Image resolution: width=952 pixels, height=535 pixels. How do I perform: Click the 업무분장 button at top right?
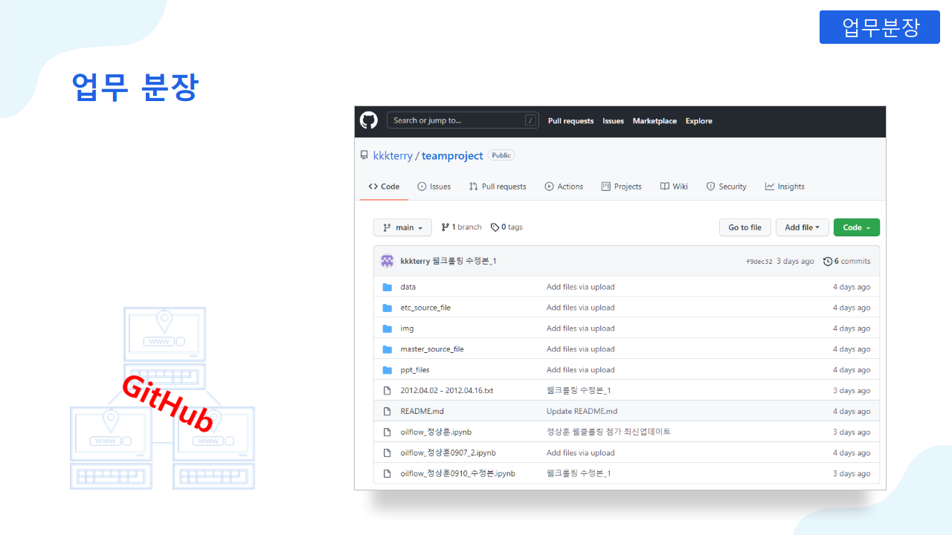880,27
